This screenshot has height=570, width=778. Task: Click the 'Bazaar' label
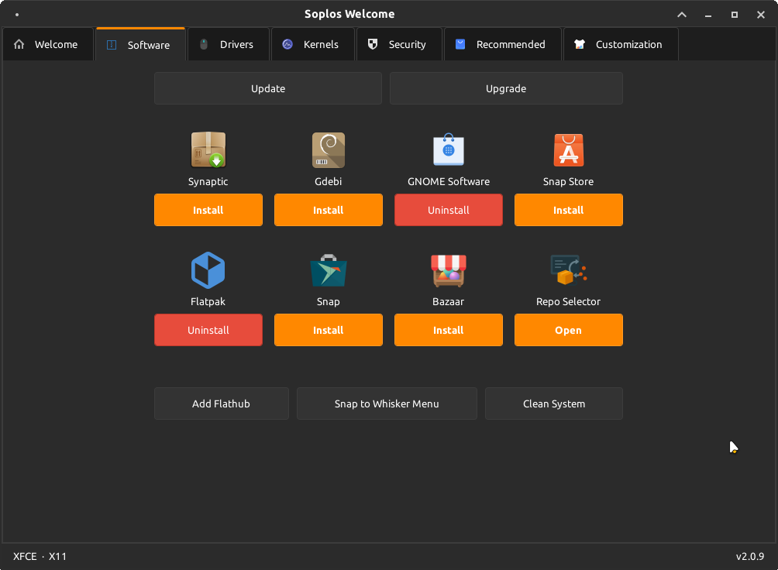(449, 301)
